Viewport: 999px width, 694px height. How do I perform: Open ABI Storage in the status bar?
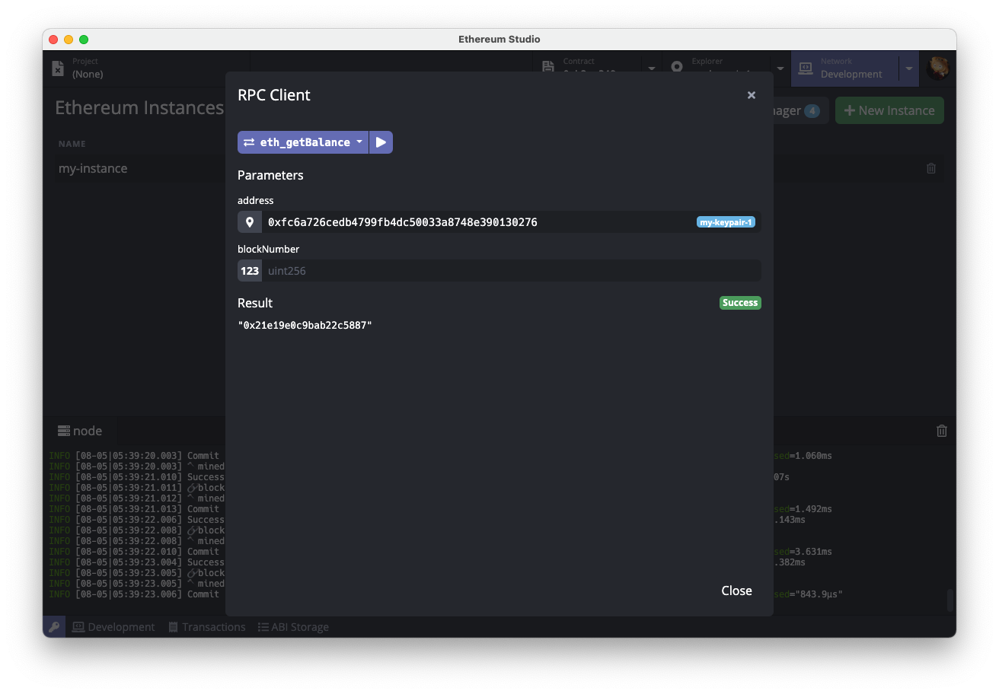(x=293, y=627)
